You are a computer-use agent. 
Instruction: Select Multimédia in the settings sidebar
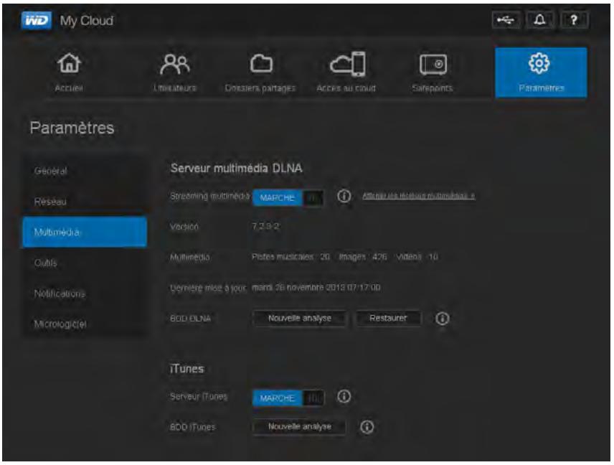[84, 232]
